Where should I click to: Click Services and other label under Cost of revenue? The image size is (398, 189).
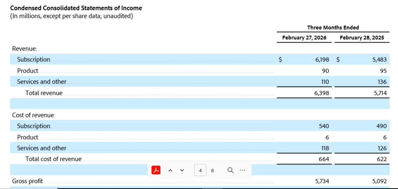41,148
